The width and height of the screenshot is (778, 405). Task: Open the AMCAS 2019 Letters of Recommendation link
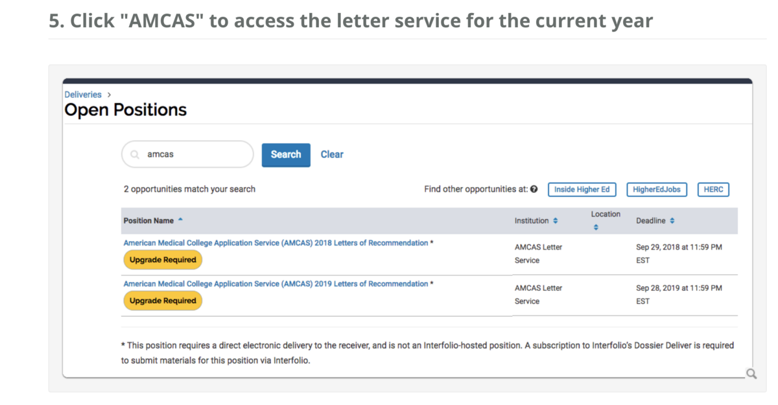pos(276,284)
